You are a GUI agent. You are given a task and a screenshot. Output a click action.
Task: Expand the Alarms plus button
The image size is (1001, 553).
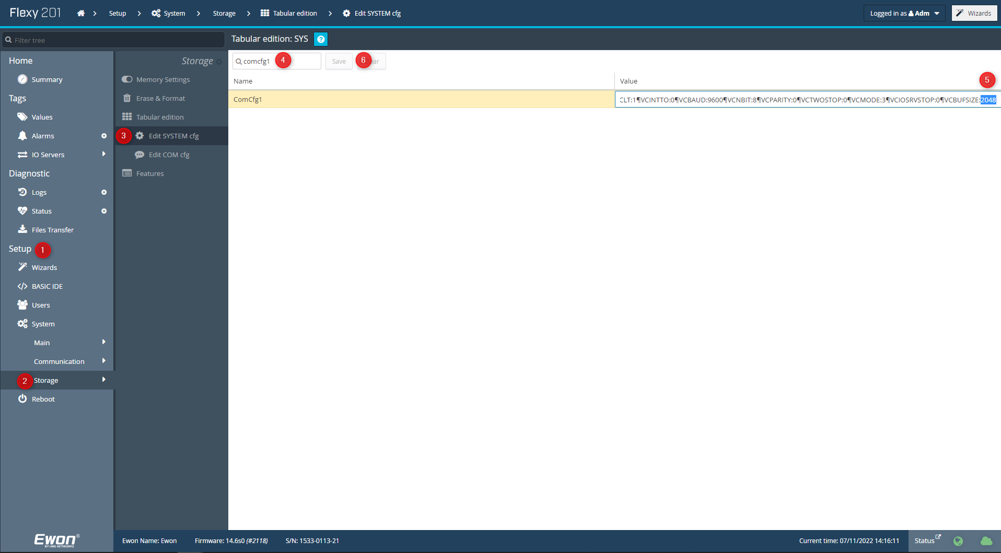104,136
